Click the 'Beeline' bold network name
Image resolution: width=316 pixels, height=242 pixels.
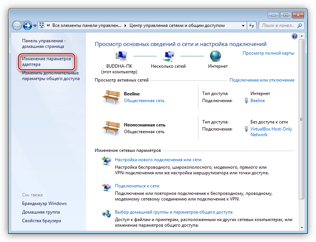coord(132,94)
